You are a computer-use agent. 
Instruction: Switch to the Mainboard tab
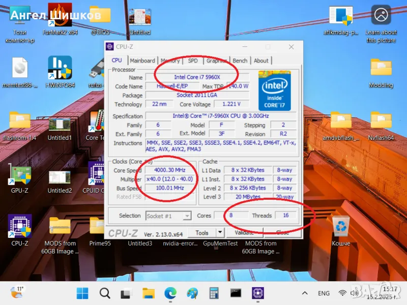[142, 60]
